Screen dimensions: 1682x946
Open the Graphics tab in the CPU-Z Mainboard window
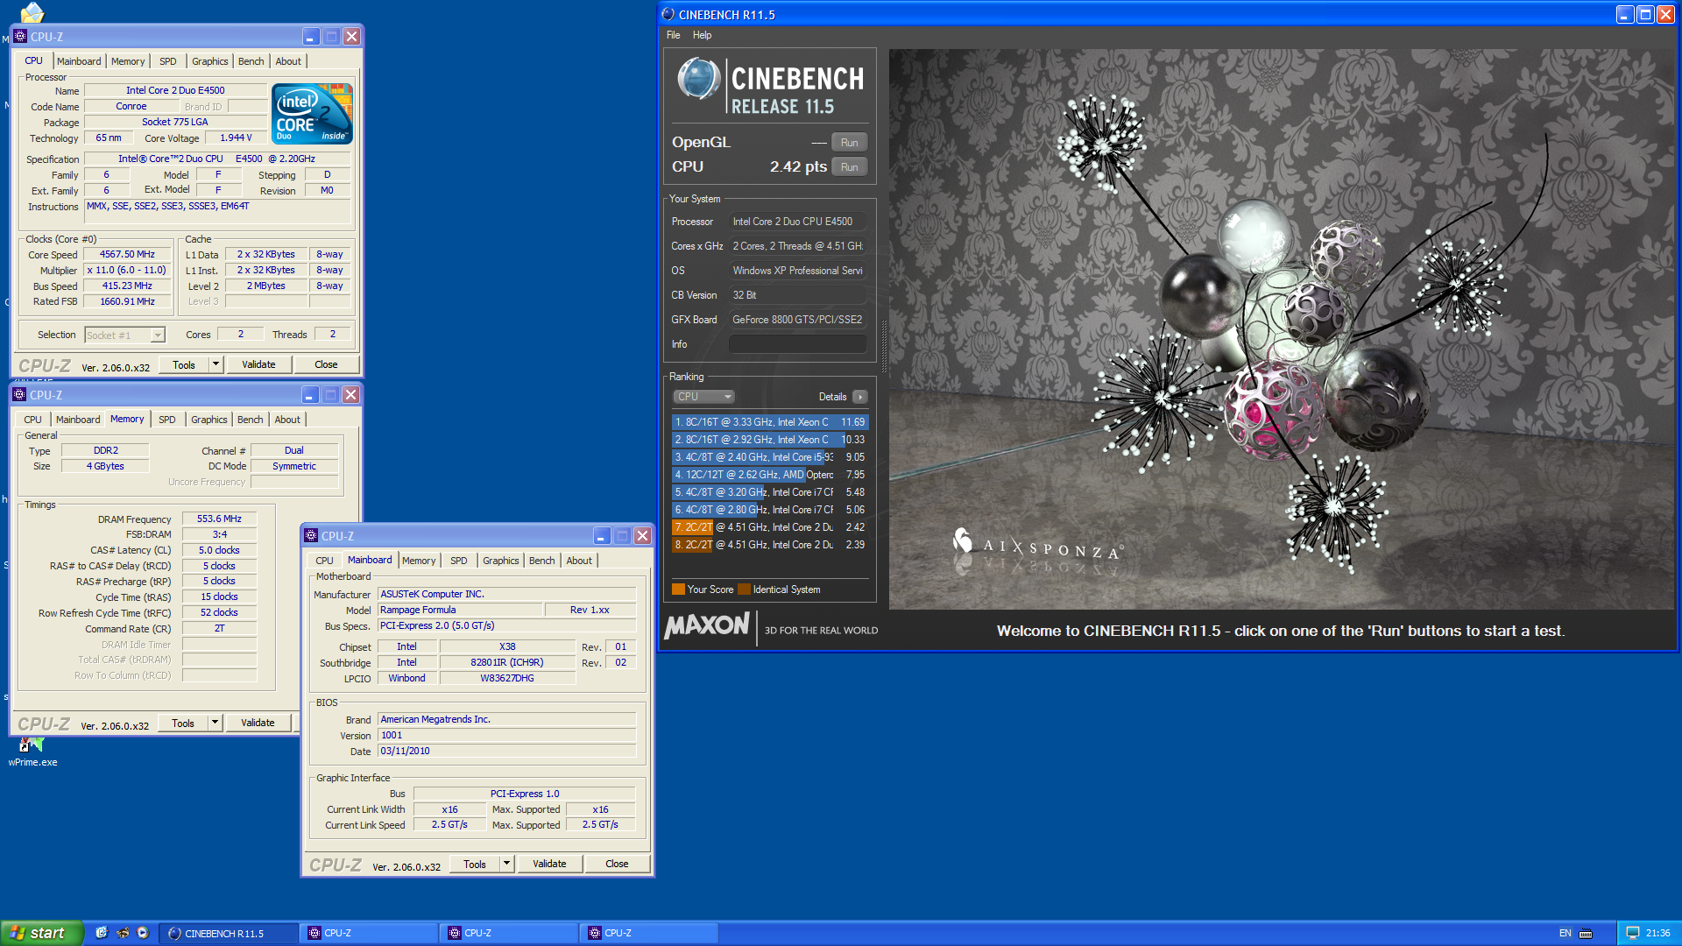click(x=501, y=561)
